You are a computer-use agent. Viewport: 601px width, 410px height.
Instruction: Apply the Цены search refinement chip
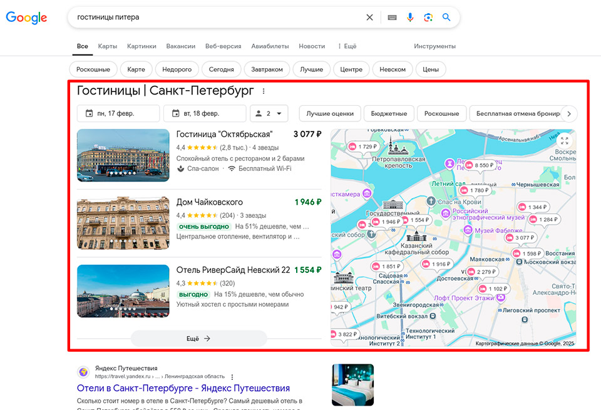point(431,69)
